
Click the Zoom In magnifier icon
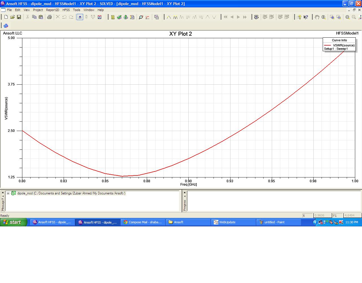[x=332, y=17]
